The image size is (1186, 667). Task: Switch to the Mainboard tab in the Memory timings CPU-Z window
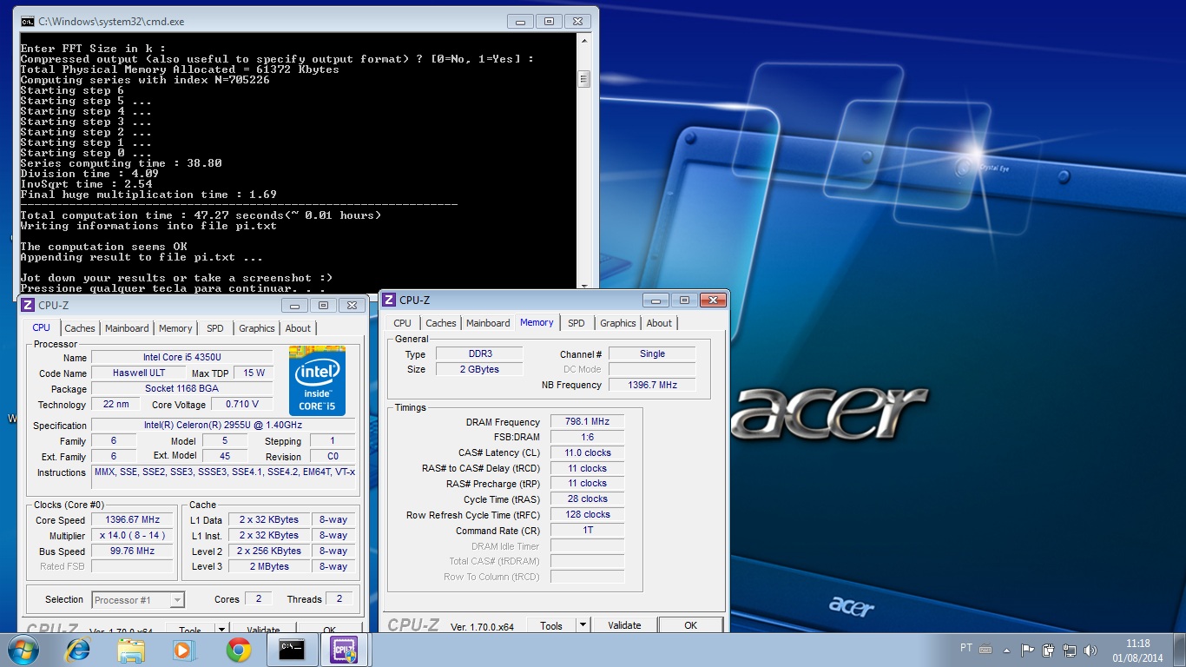[x=488, y=323]
